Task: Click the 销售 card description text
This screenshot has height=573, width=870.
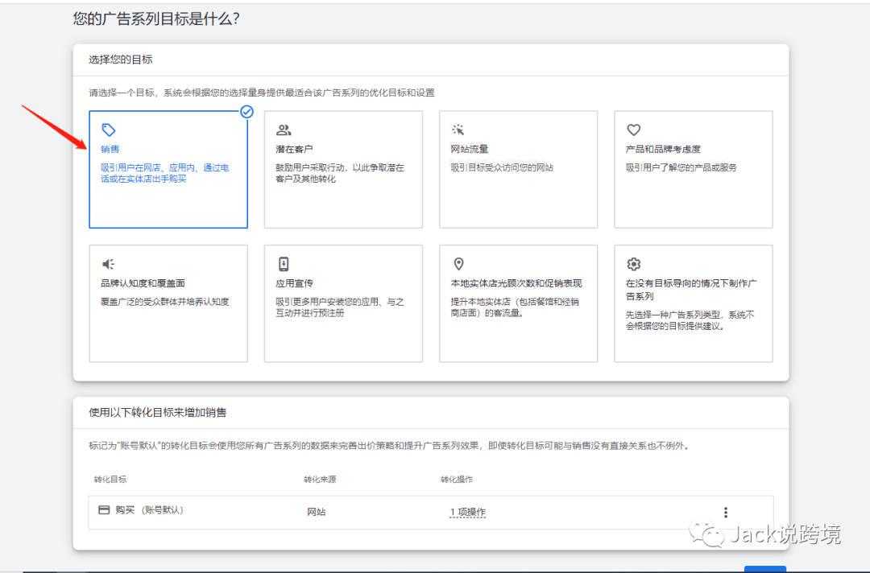Action: click(x=165, y=173)
